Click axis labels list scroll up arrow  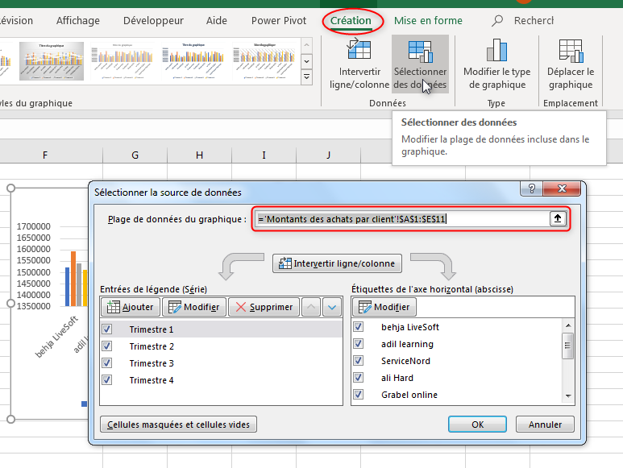point(568,325)
